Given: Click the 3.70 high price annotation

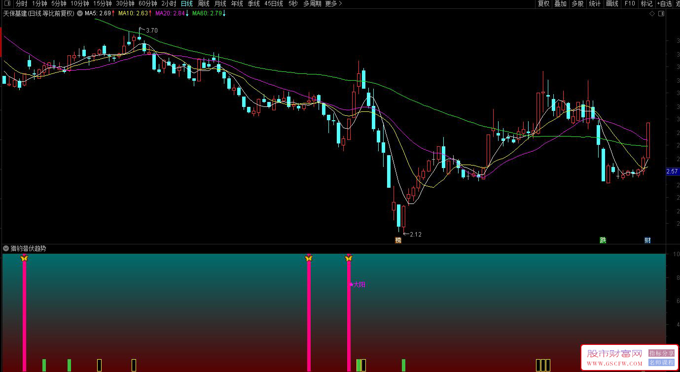Looking at the screenshot, I should (152, 31).
